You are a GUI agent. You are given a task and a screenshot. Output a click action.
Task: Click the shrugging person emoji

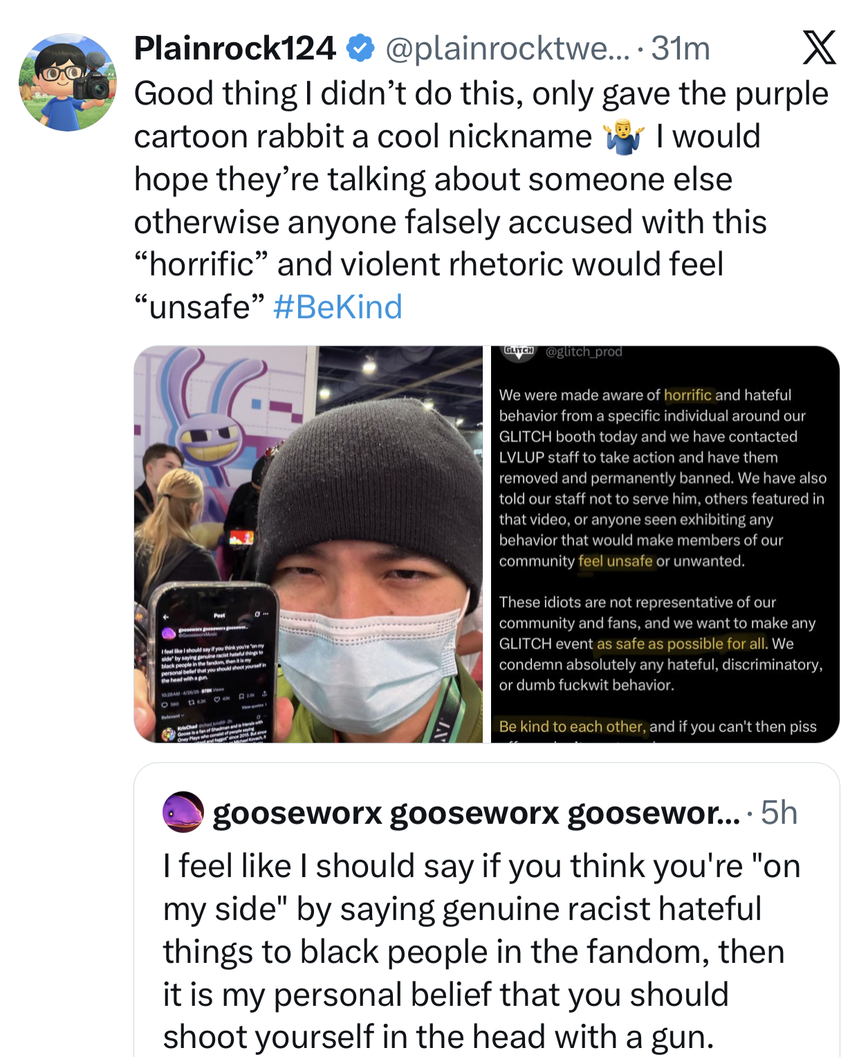623,136
